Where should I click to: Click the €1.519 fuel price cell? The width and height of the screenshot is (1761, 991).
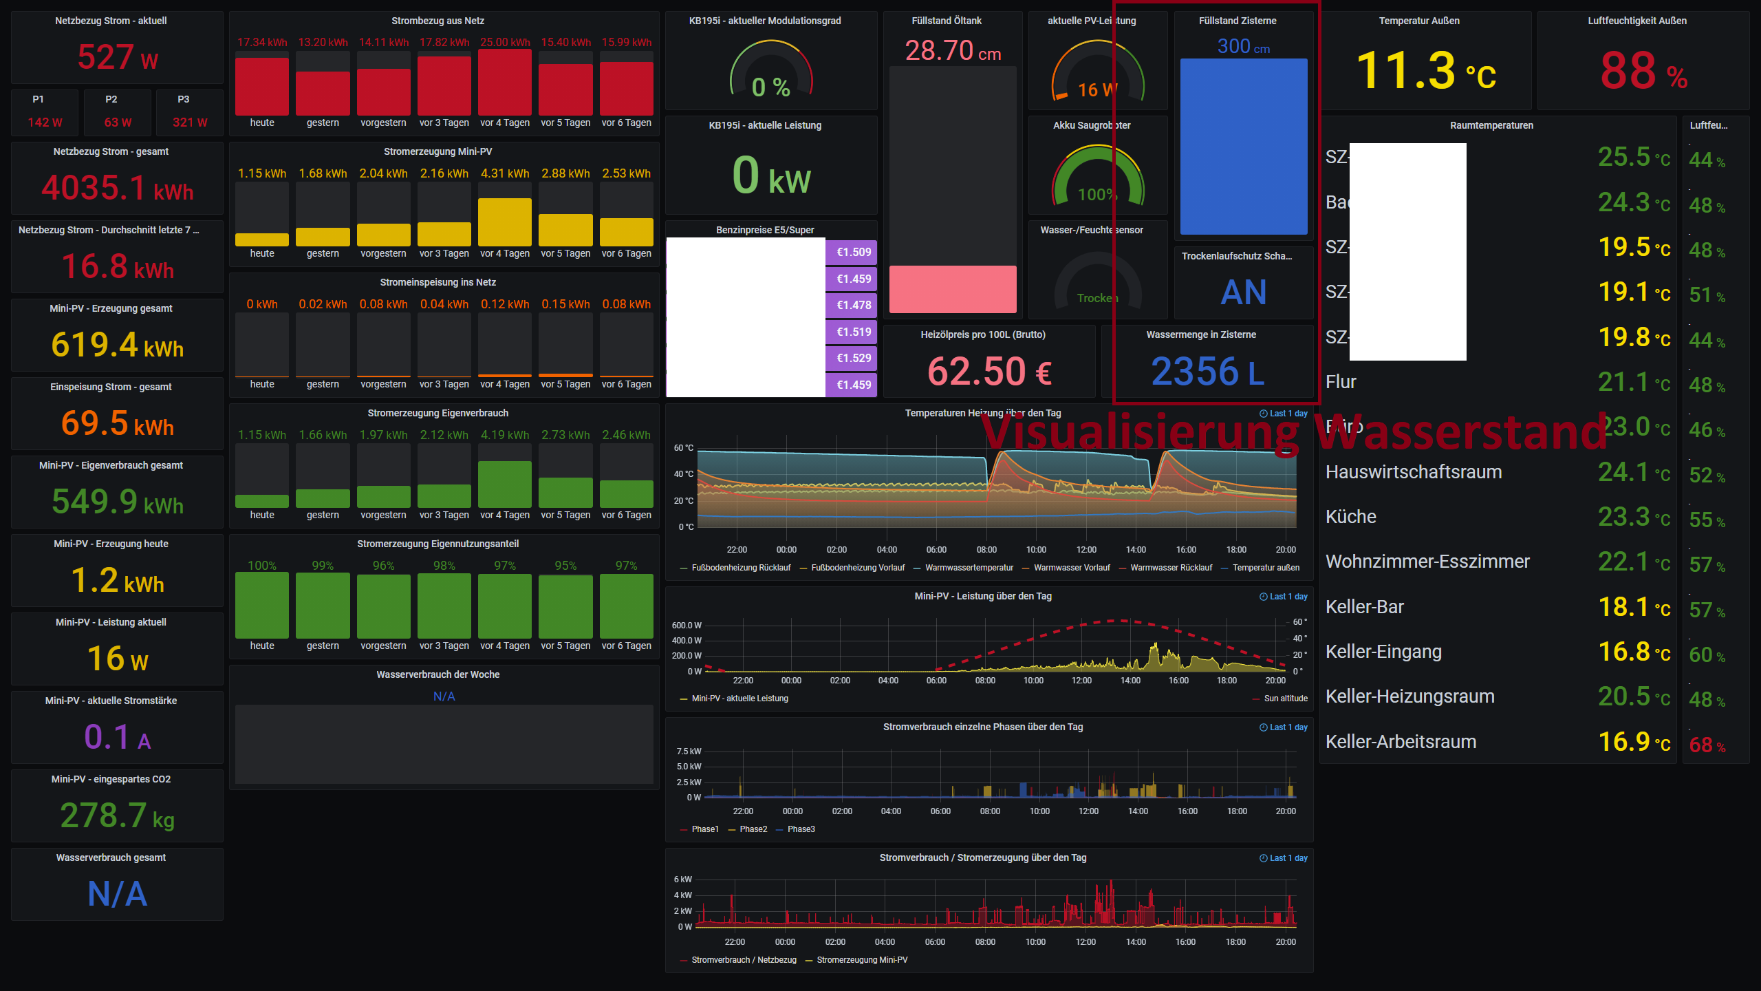pos(852,332)
